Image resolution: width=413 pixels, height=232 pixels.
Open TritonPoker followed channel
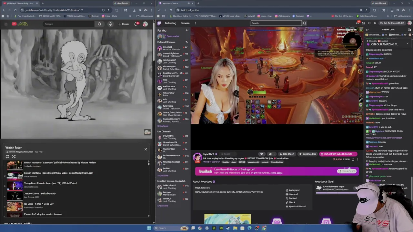tap(173, 94)
